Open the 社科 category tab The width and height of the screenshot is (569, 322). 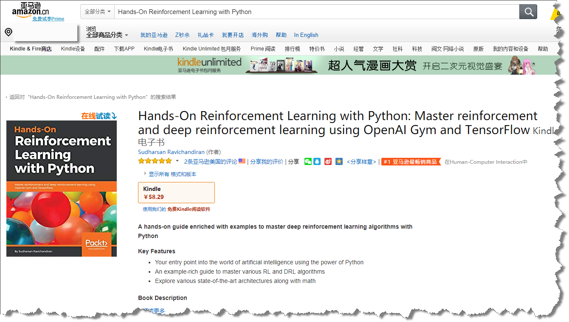[397, 49]
